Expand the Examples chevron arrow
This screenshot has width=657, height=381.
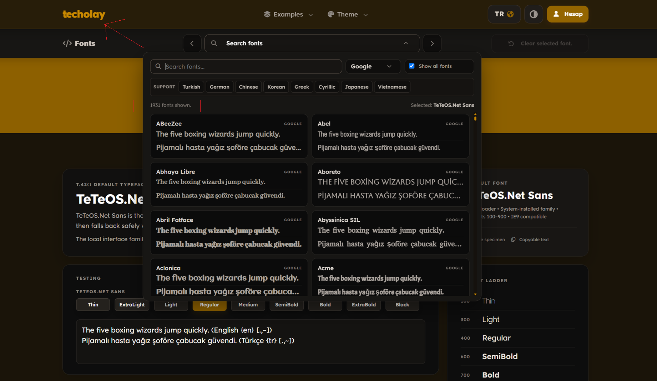pyautogui.click(x=310, y=15)
